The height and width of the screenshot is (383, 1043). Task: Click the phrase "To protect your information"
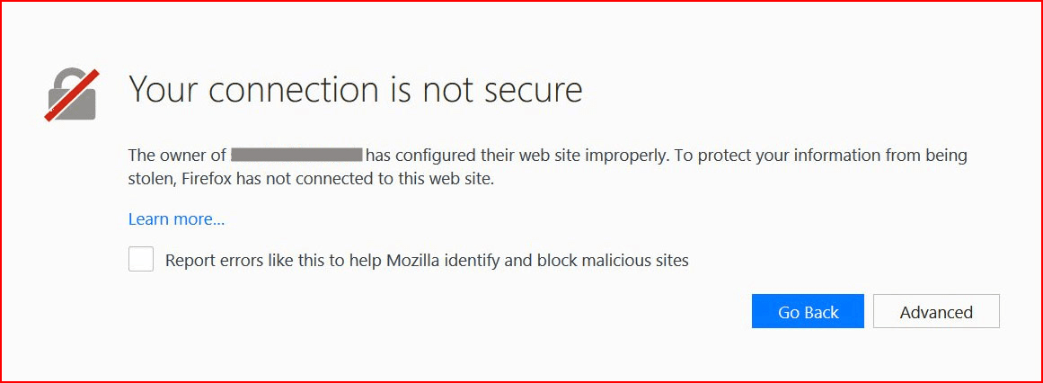[770, 156]
